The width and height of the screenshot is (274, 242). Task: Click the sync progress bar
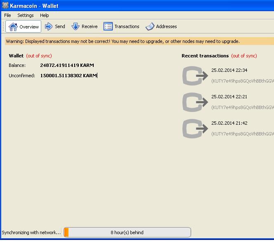(127, 233)
